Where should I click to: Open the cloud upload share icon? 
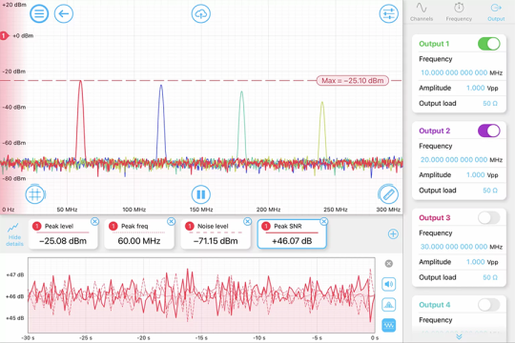coord(200,13)
